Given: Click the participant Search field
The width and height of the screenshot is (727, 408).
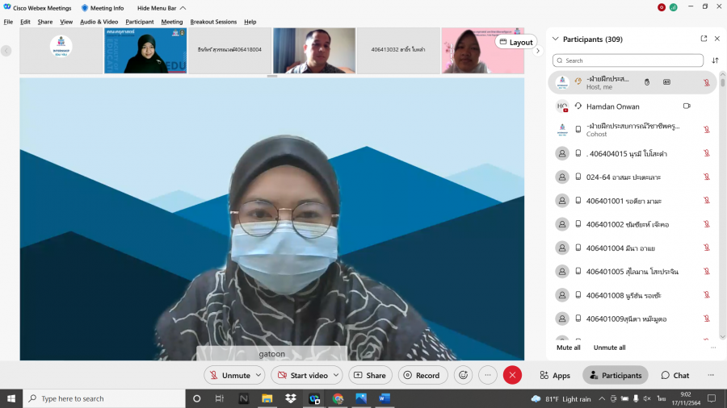Looking at the screenshot, I should pos(628,60).
